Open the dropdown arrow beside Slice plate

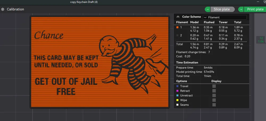coord(207,9)
